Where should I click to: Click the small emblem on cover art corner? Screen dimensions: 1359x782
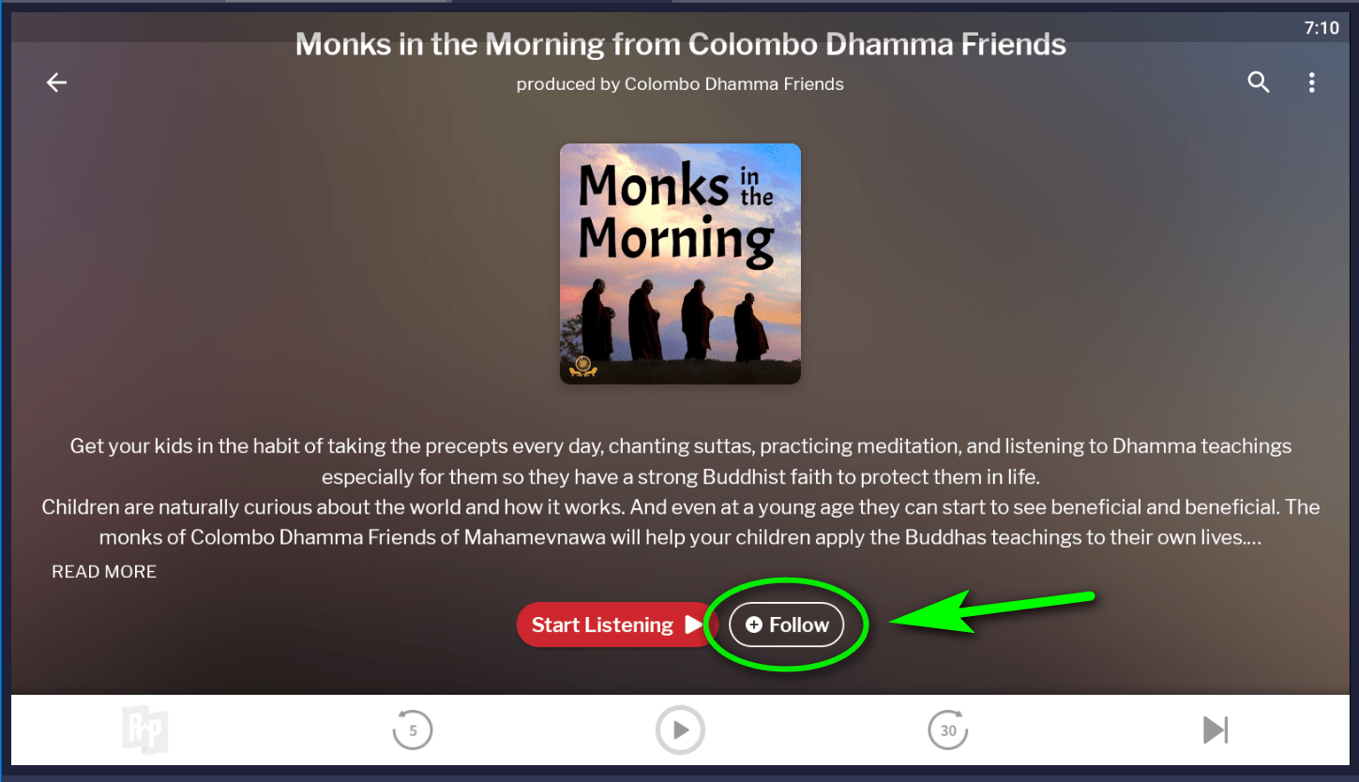[582, 367]
